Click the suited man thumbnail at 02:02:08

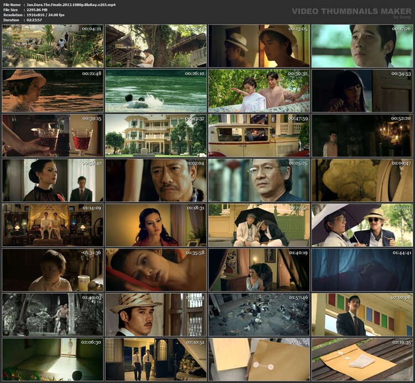362,314
